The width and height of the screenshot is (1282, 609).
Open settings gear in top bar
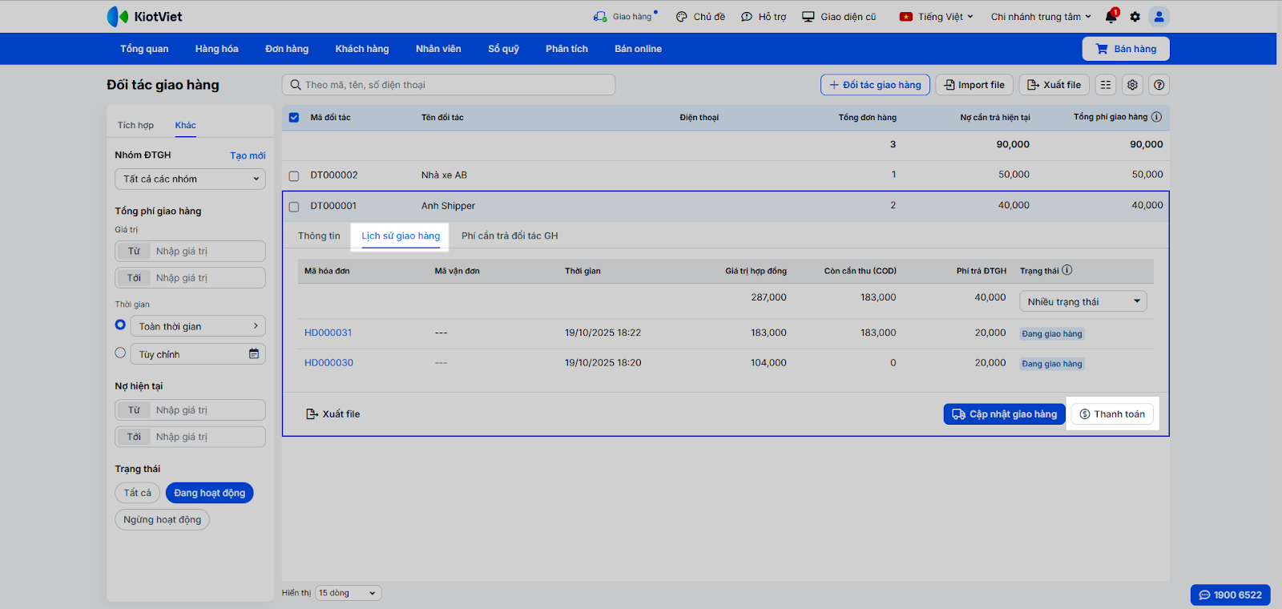(1135, 17)
